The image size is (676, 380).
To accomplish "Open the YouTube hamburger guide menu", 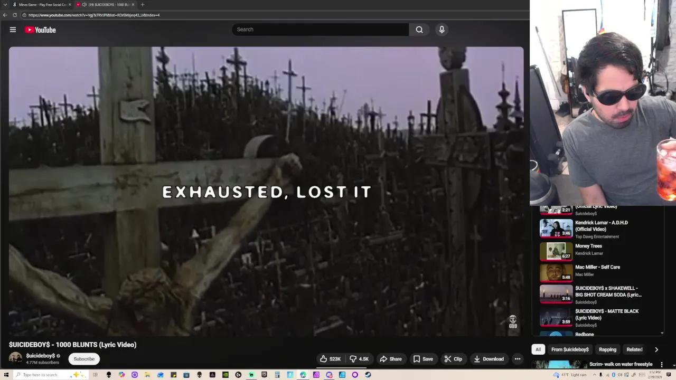I will click(13, 30).
